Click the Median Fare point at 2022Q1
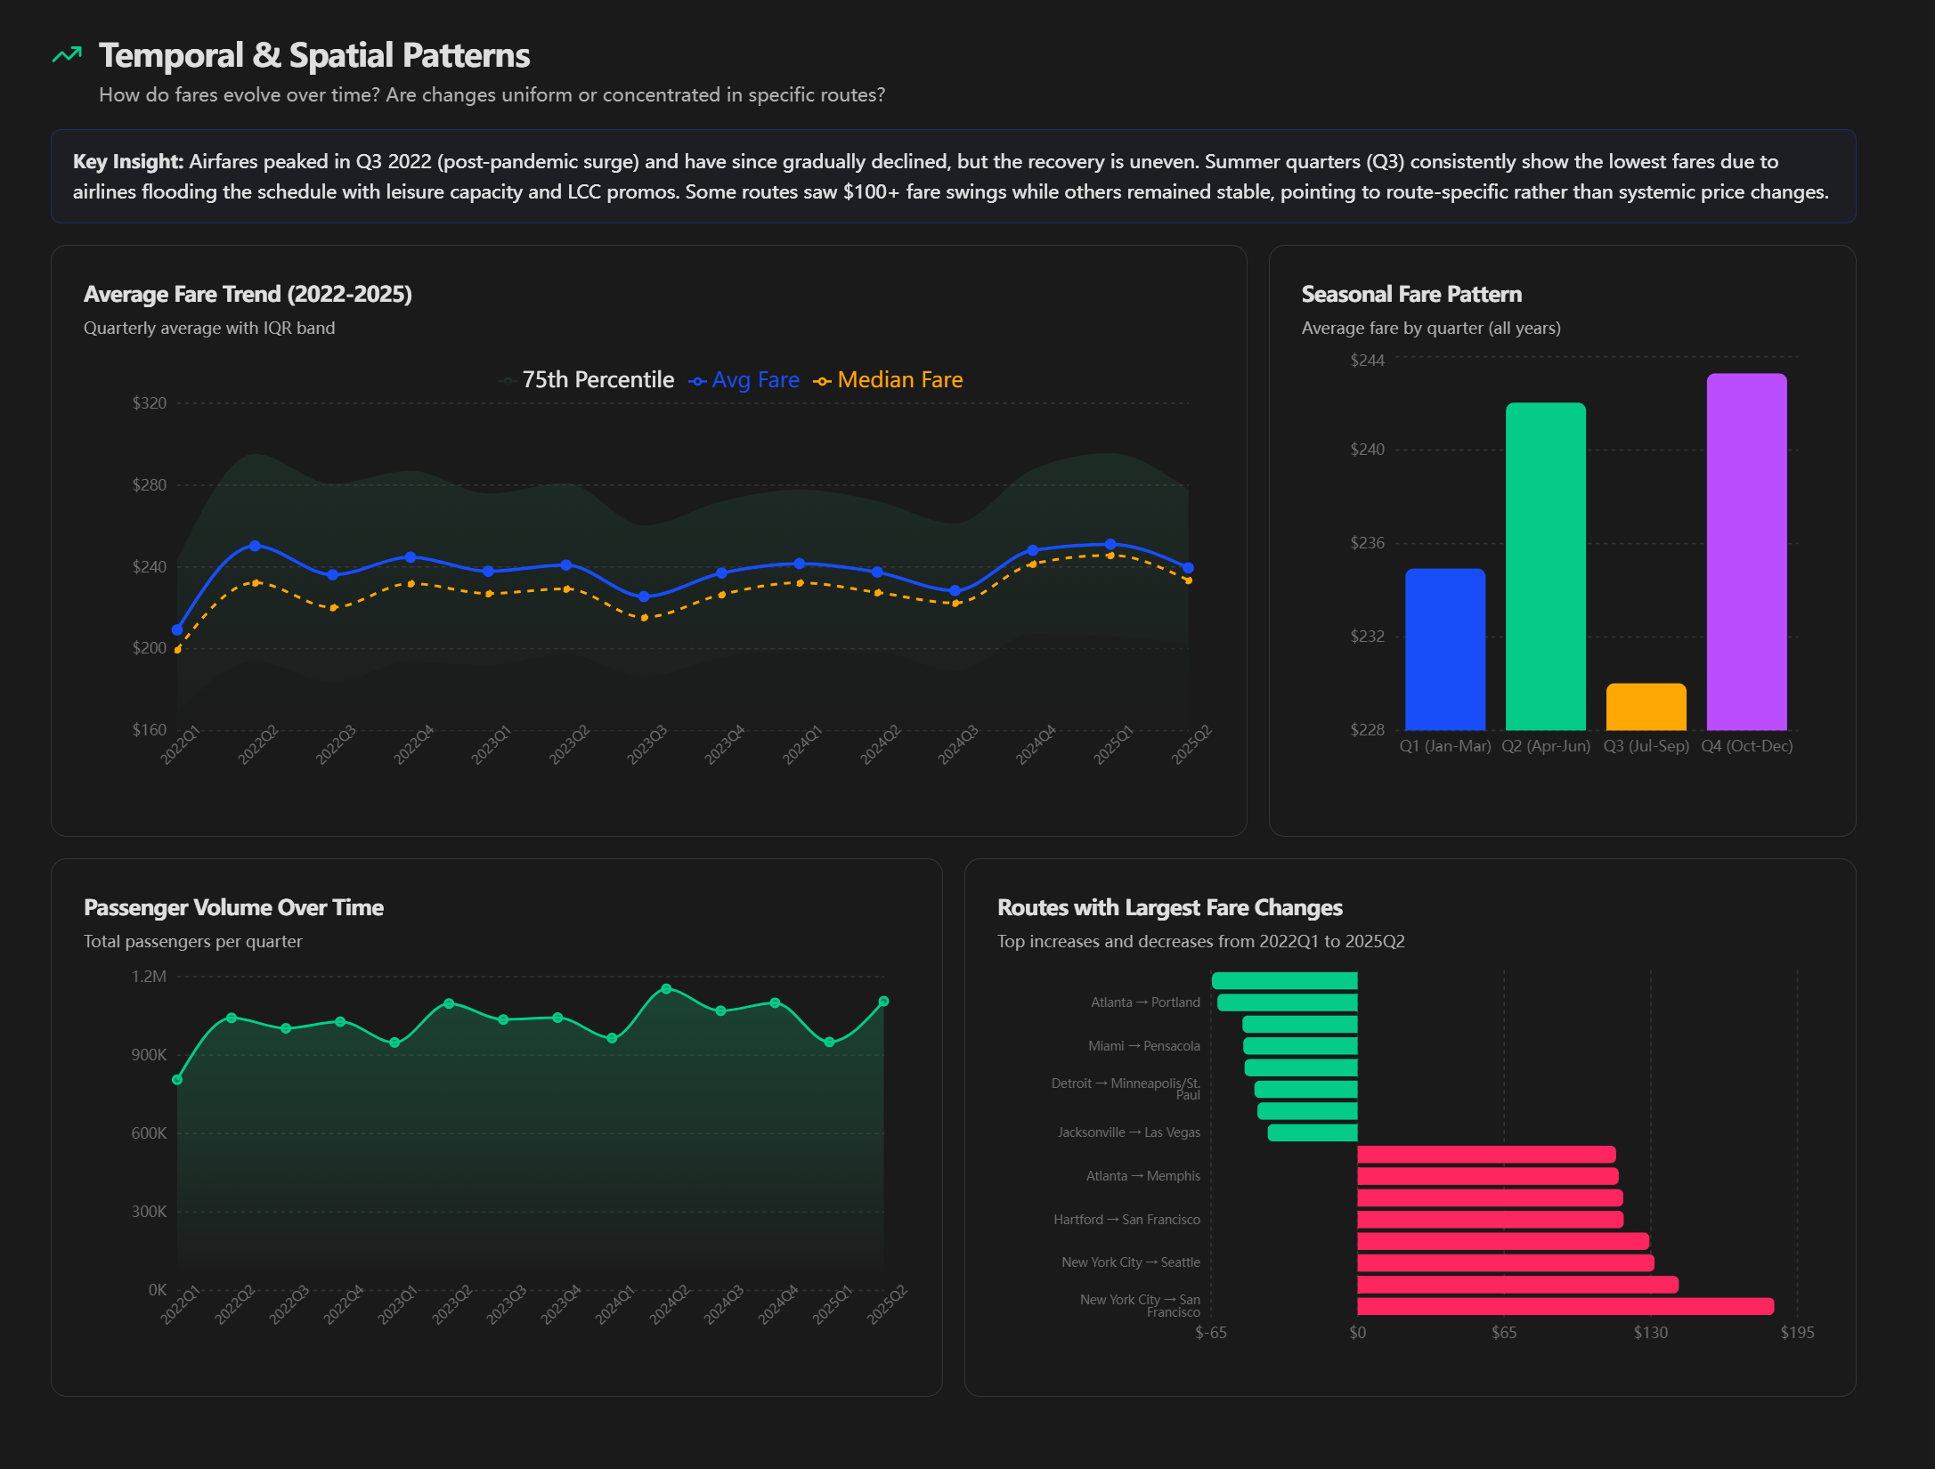The width and height of the screenshot is (1935, 1469). (x=177, y=649)
